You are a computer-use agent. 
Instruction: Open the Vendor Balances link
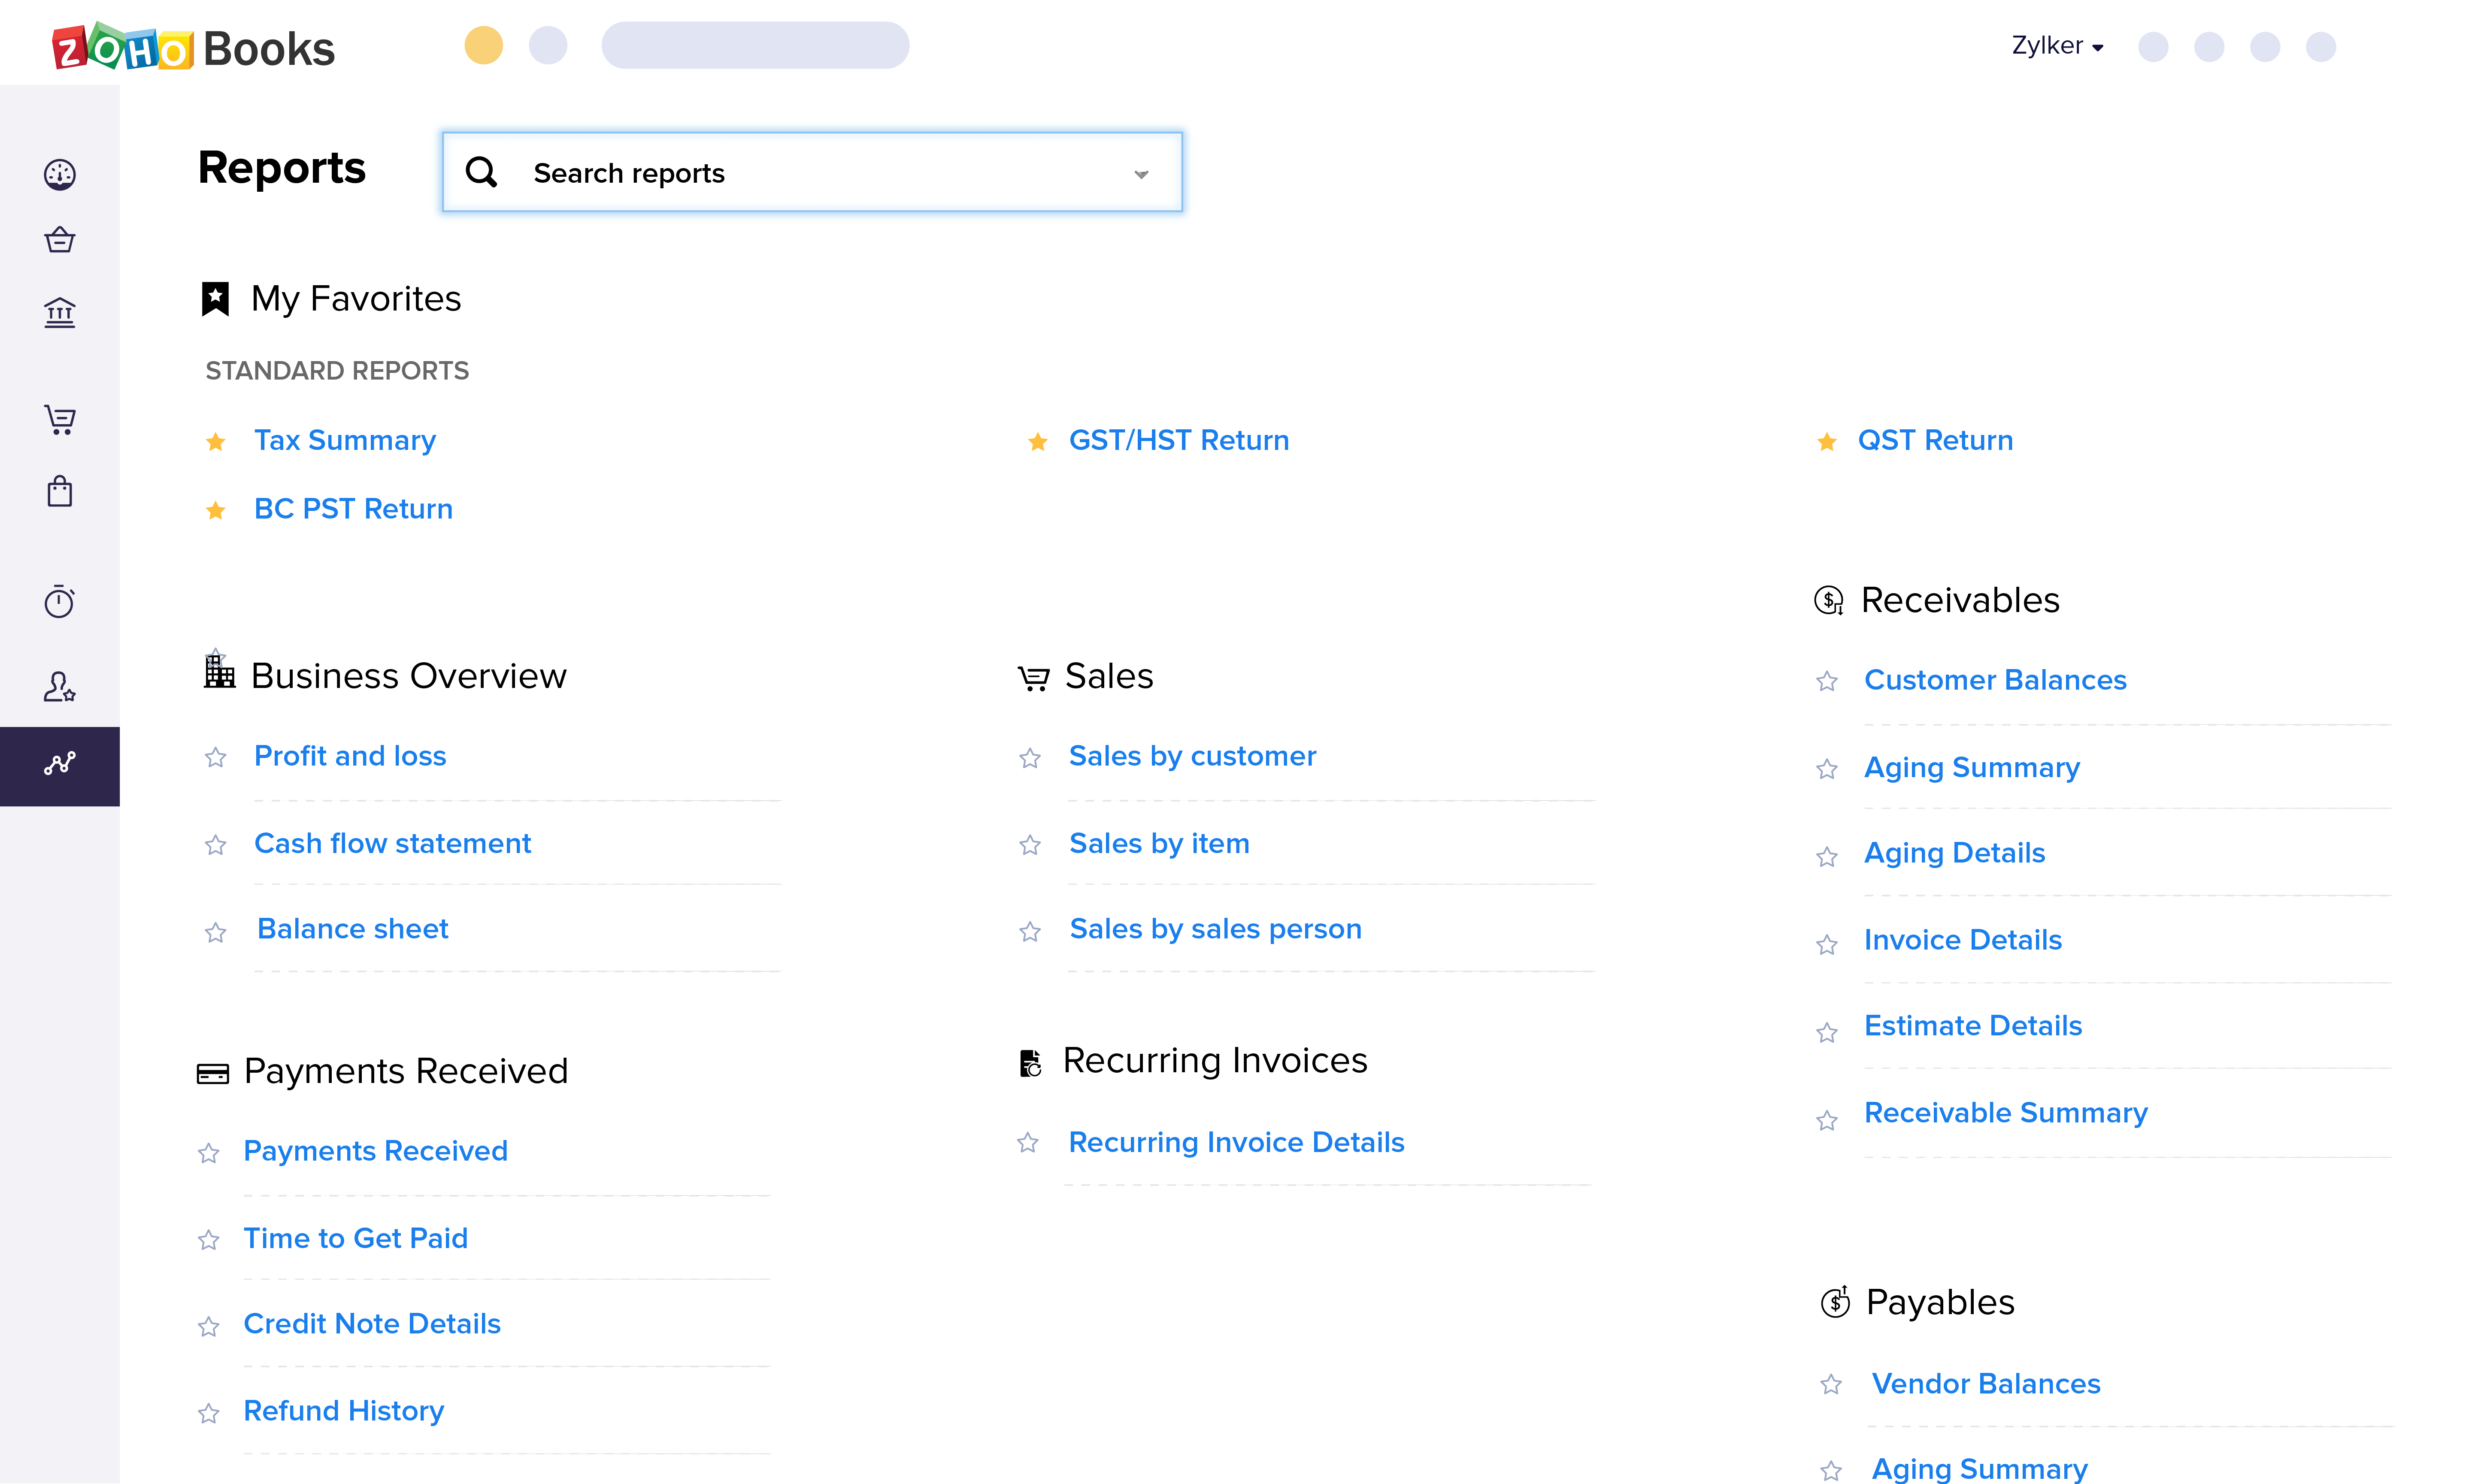[x=1986, y=1384]
